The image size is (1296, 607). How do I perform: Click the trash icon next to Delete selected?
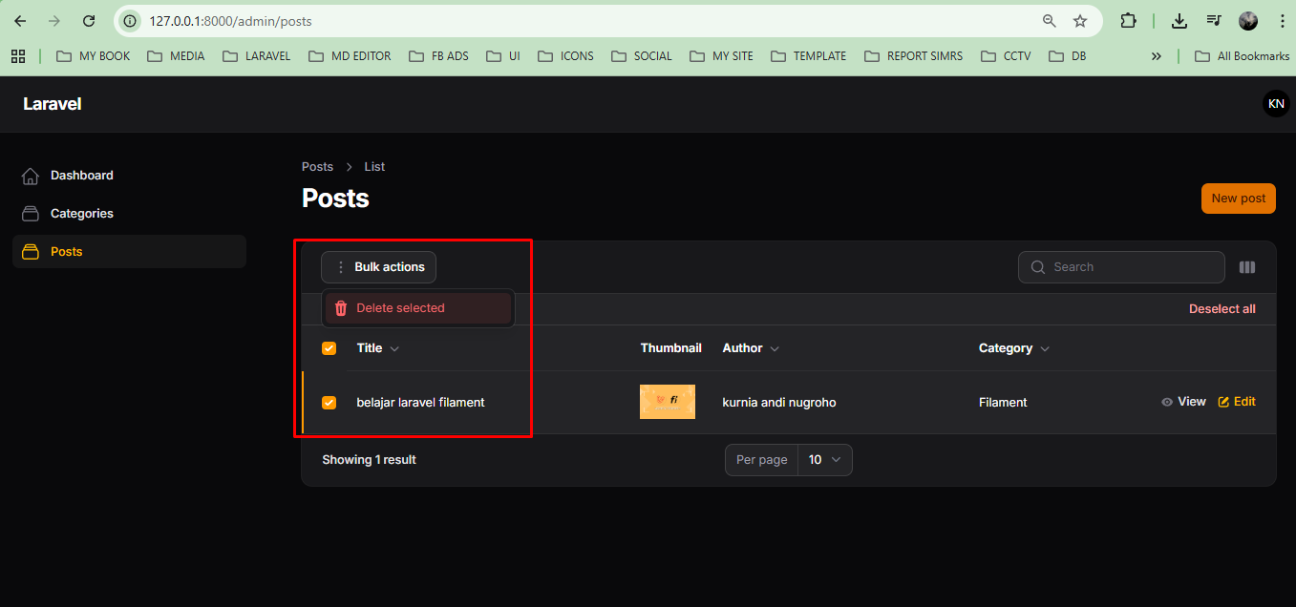[341, 307]
